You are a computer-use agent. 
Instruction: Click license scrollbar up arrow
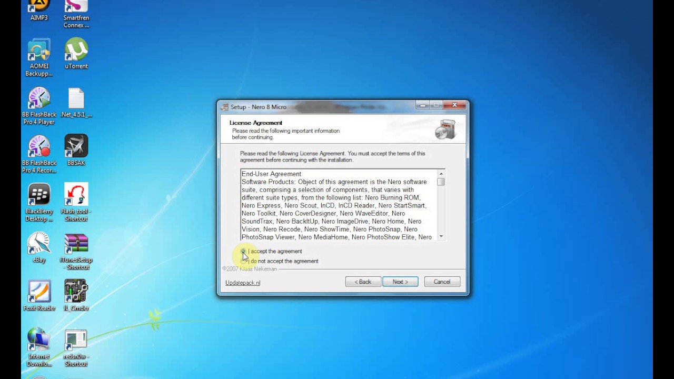tap(441, 174)
